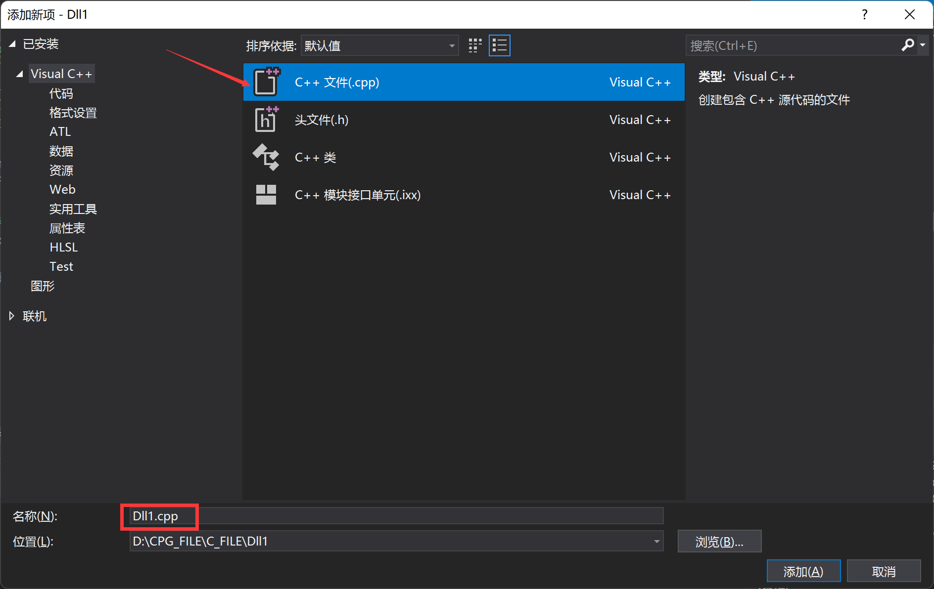
Task: Click the help question mark button
Action: point(864,14)
